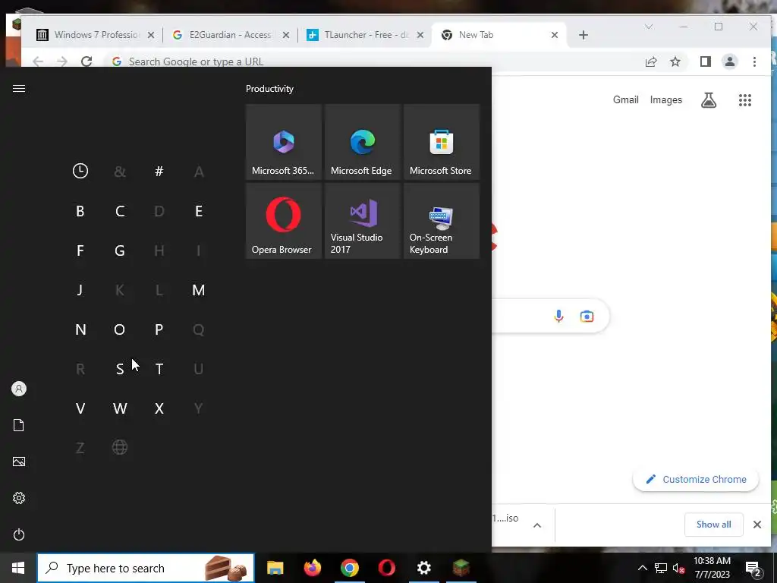
Task: Open Minecraft block icon in taskbar
Action: pyautogui.click(x=461, y=568)
